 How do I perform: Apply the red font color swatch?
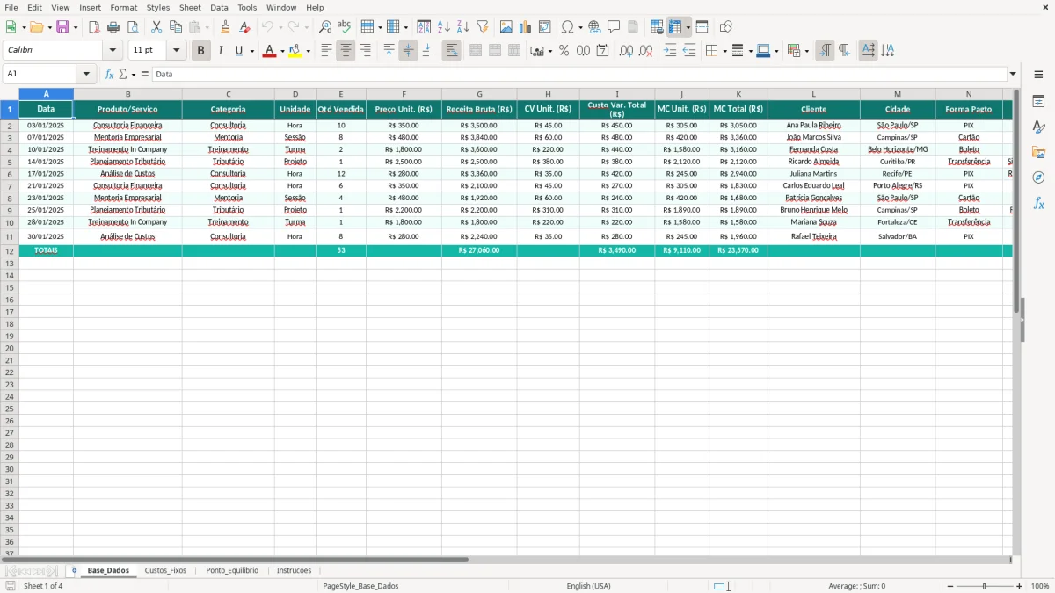[270, 51]
